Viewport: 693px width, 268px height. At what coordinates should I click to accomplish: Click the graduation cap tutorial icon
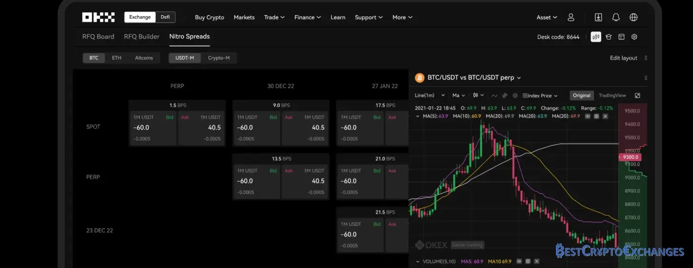click(x=609, y=37)
